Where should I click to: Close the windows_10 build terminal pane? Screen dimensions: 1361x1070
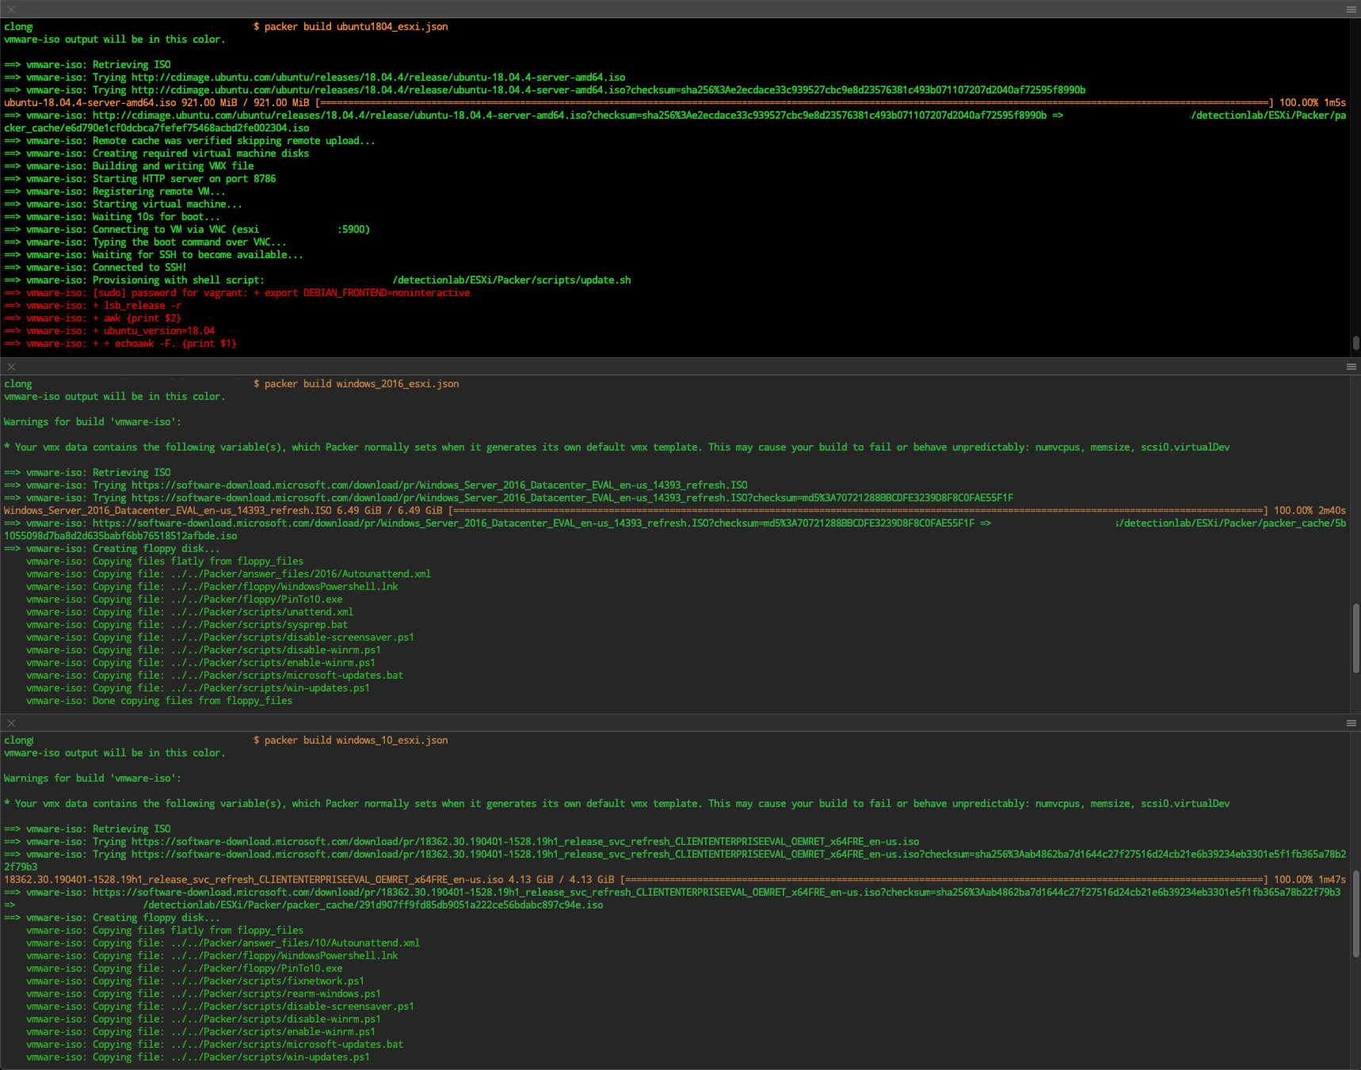11,723
